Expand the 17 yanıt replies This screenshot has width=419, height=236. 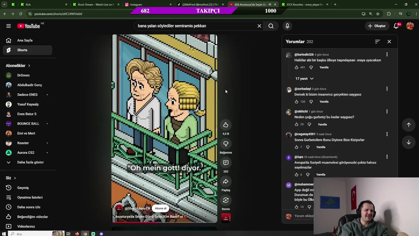coord(304,79)
